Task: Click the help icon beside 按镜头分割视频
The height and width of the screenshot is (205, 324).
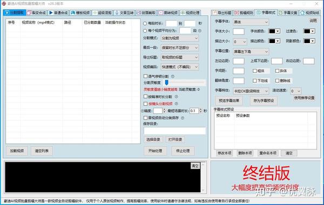Action: (x=176, y=104)
